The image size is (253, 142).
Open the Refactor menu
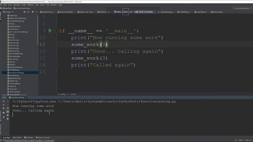click(30, 5)
